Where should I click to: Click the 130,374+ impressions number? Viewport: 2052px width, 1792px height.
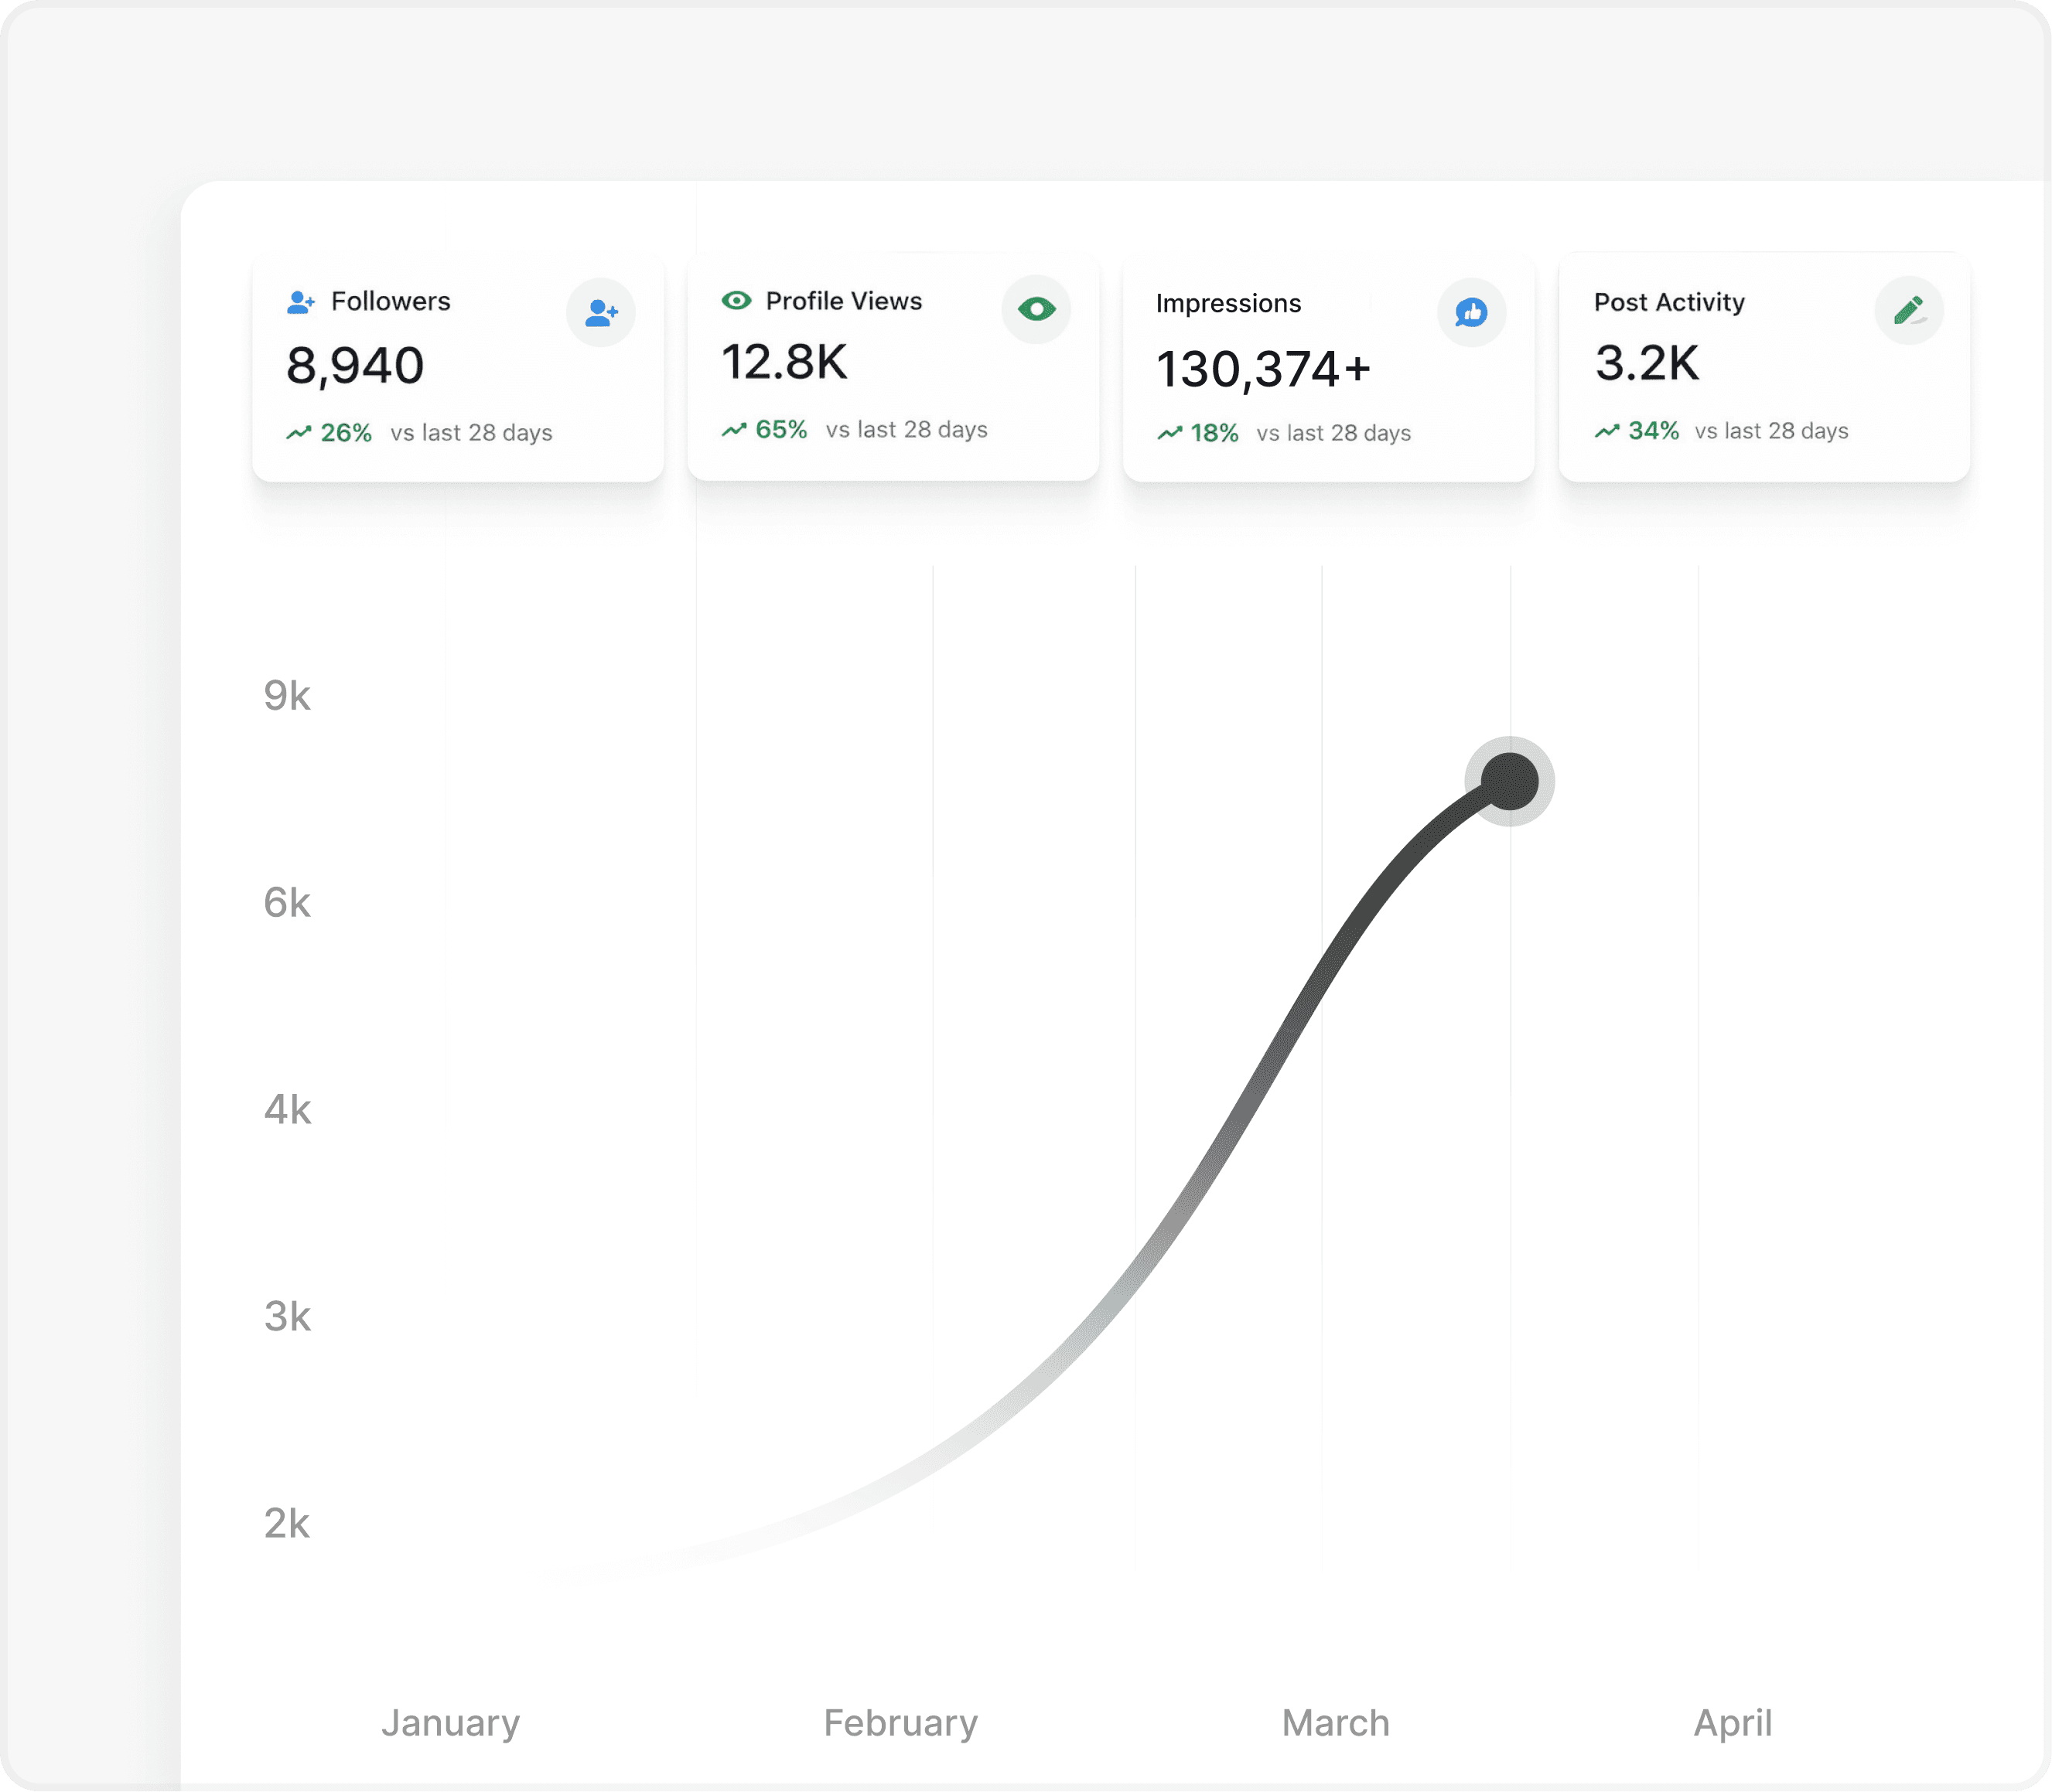[x=1262, y=369]
